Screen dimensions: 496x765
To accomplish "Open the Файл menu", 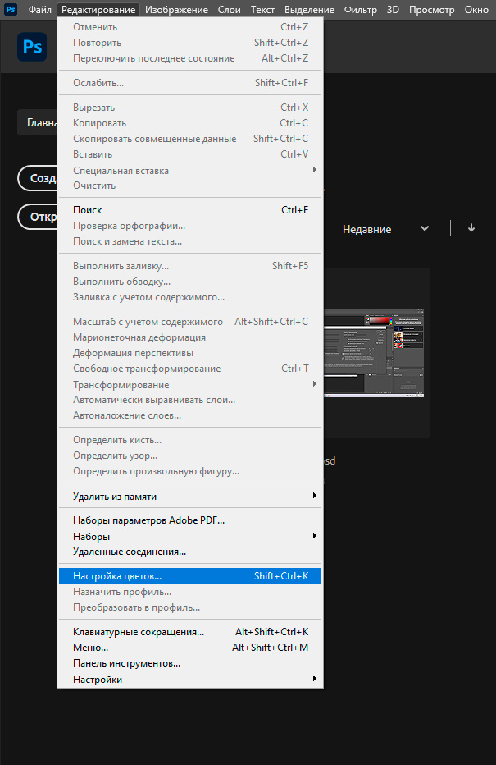I will pos(39,9).
